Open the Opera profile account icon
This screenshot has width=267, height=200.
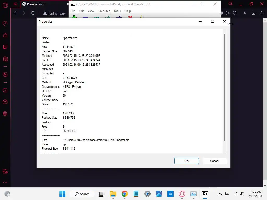(x=245, y=13)
